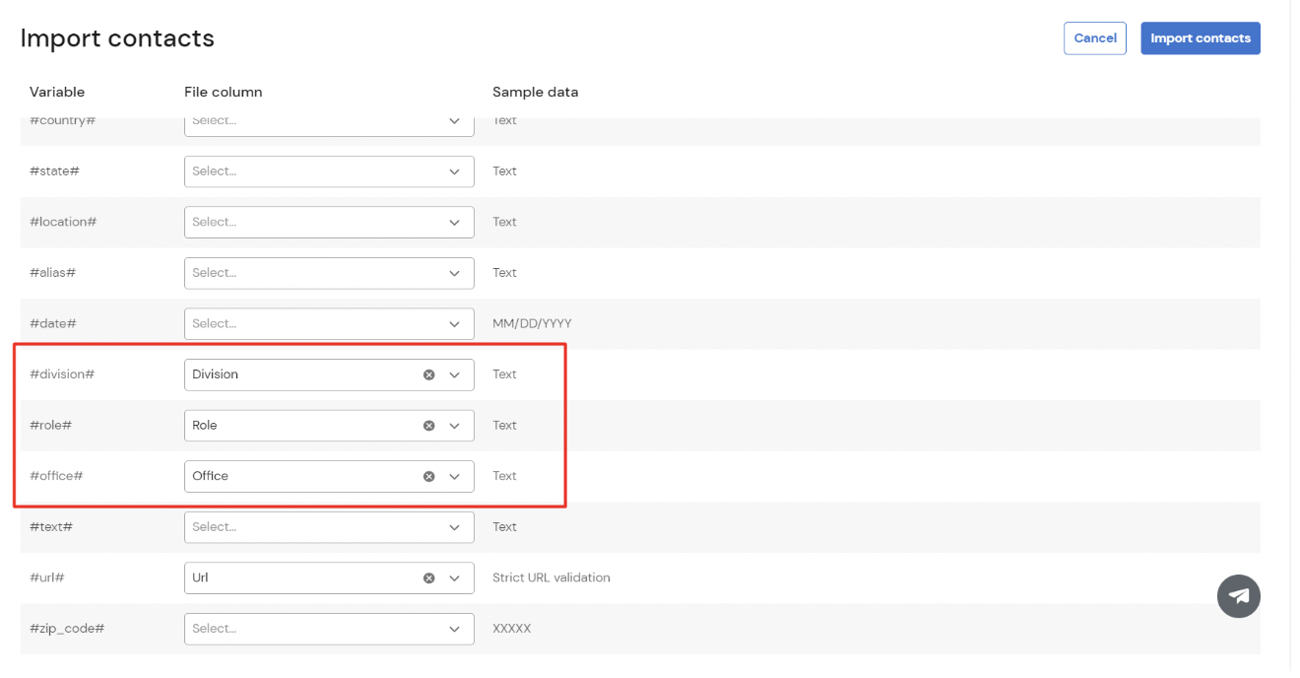Click the chevron on the #zip_code# dropdown
This screenshot has width=1300, height=678.
[x=454, y=628]
